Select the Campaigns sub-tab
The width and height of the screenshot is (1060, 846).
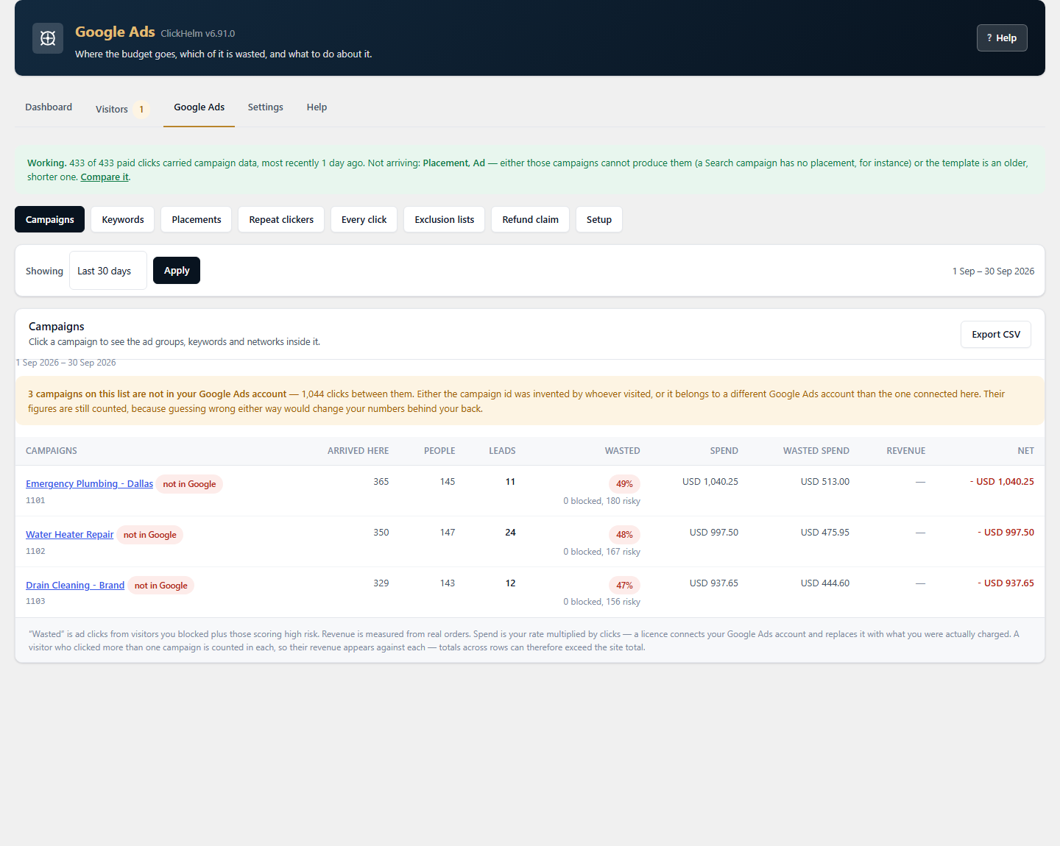click(x=50, y=220)
